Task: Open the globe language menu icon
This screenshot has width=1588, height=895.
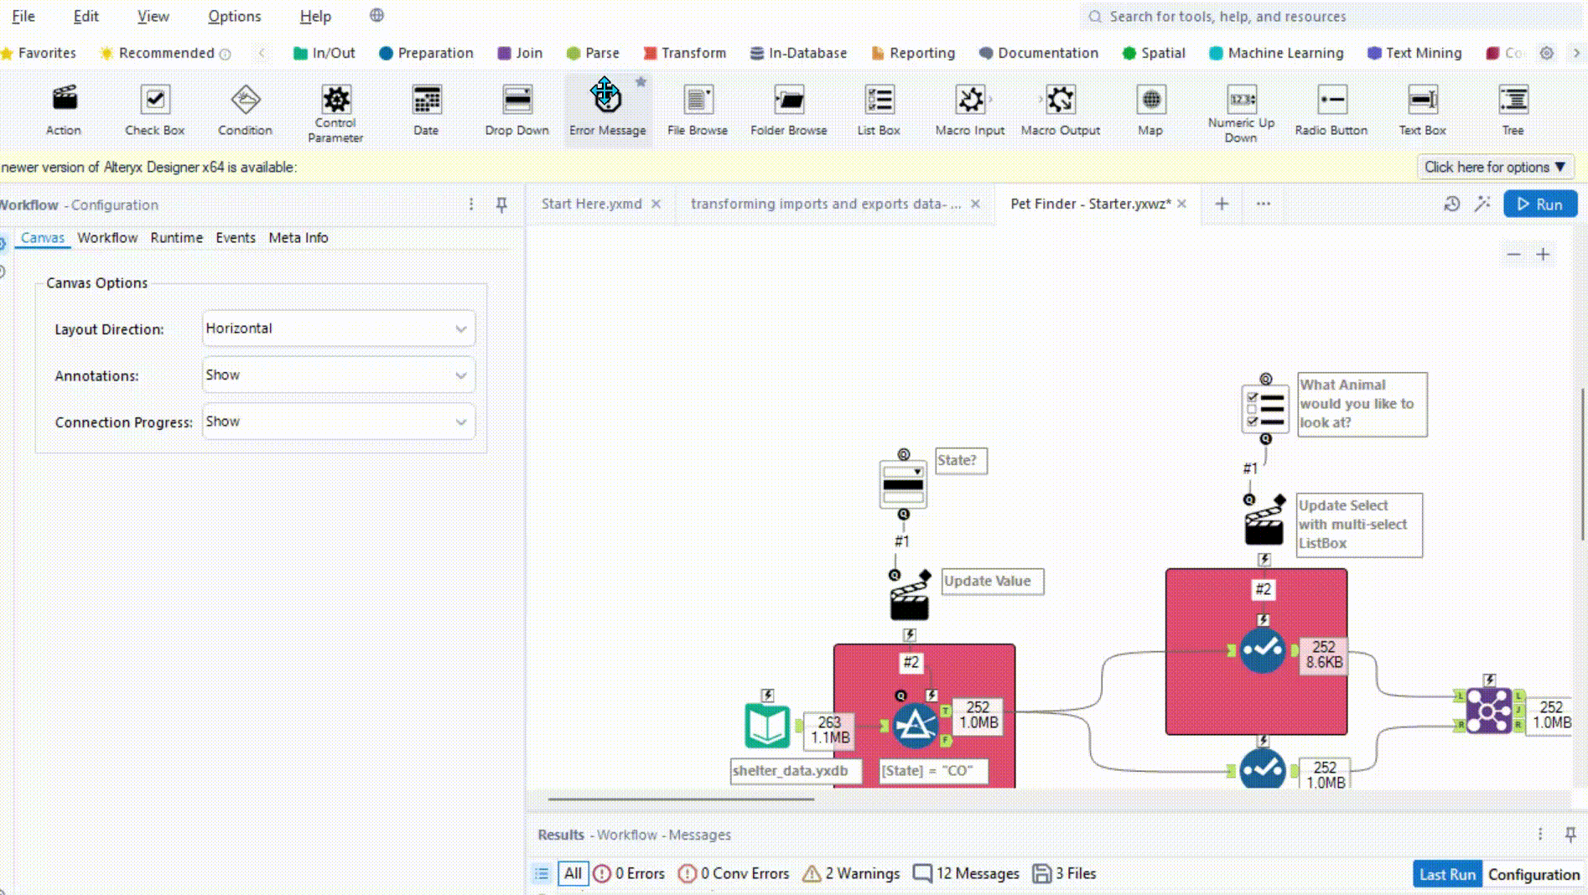Action: click(376, 15)
